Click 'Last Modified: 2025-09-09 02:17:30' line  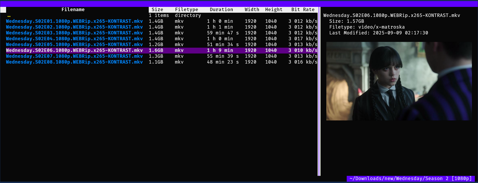[378, 33]
